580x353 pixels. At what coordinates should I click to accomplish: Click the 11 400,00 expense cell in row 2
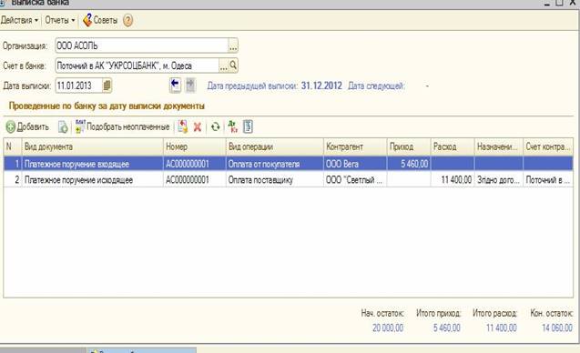pyautogui.click(x=453, y=179)
